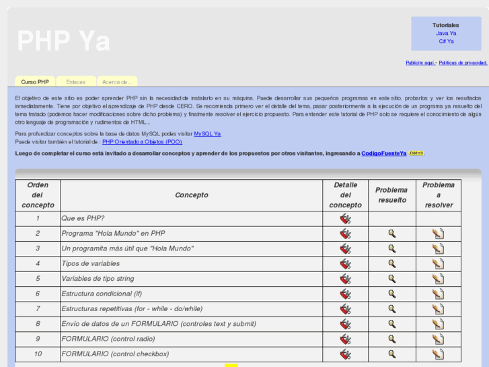Switch to the Enlaces tab
The width and height of the screenshot is (489, 367).
coord(76,82)
